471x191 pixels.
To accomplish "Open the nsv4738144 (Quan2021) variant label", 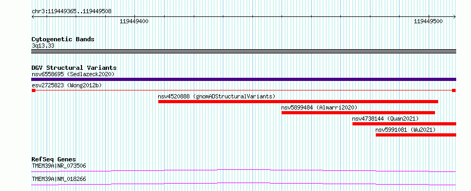I will click(x=385, y=119).
